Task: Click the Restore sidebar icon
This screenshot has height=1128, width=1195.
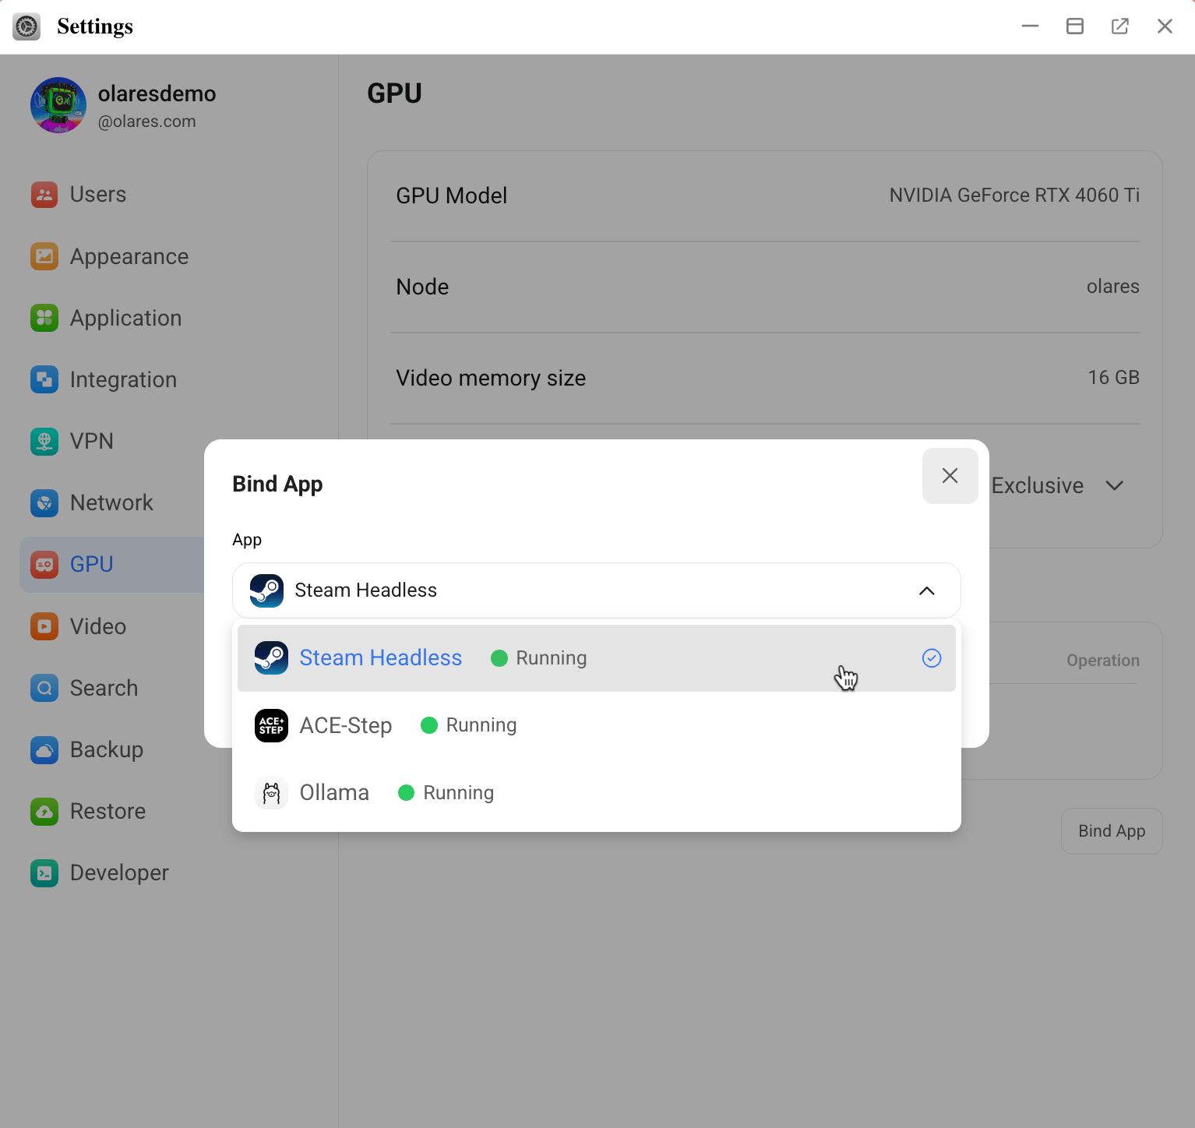Action: 44,811
